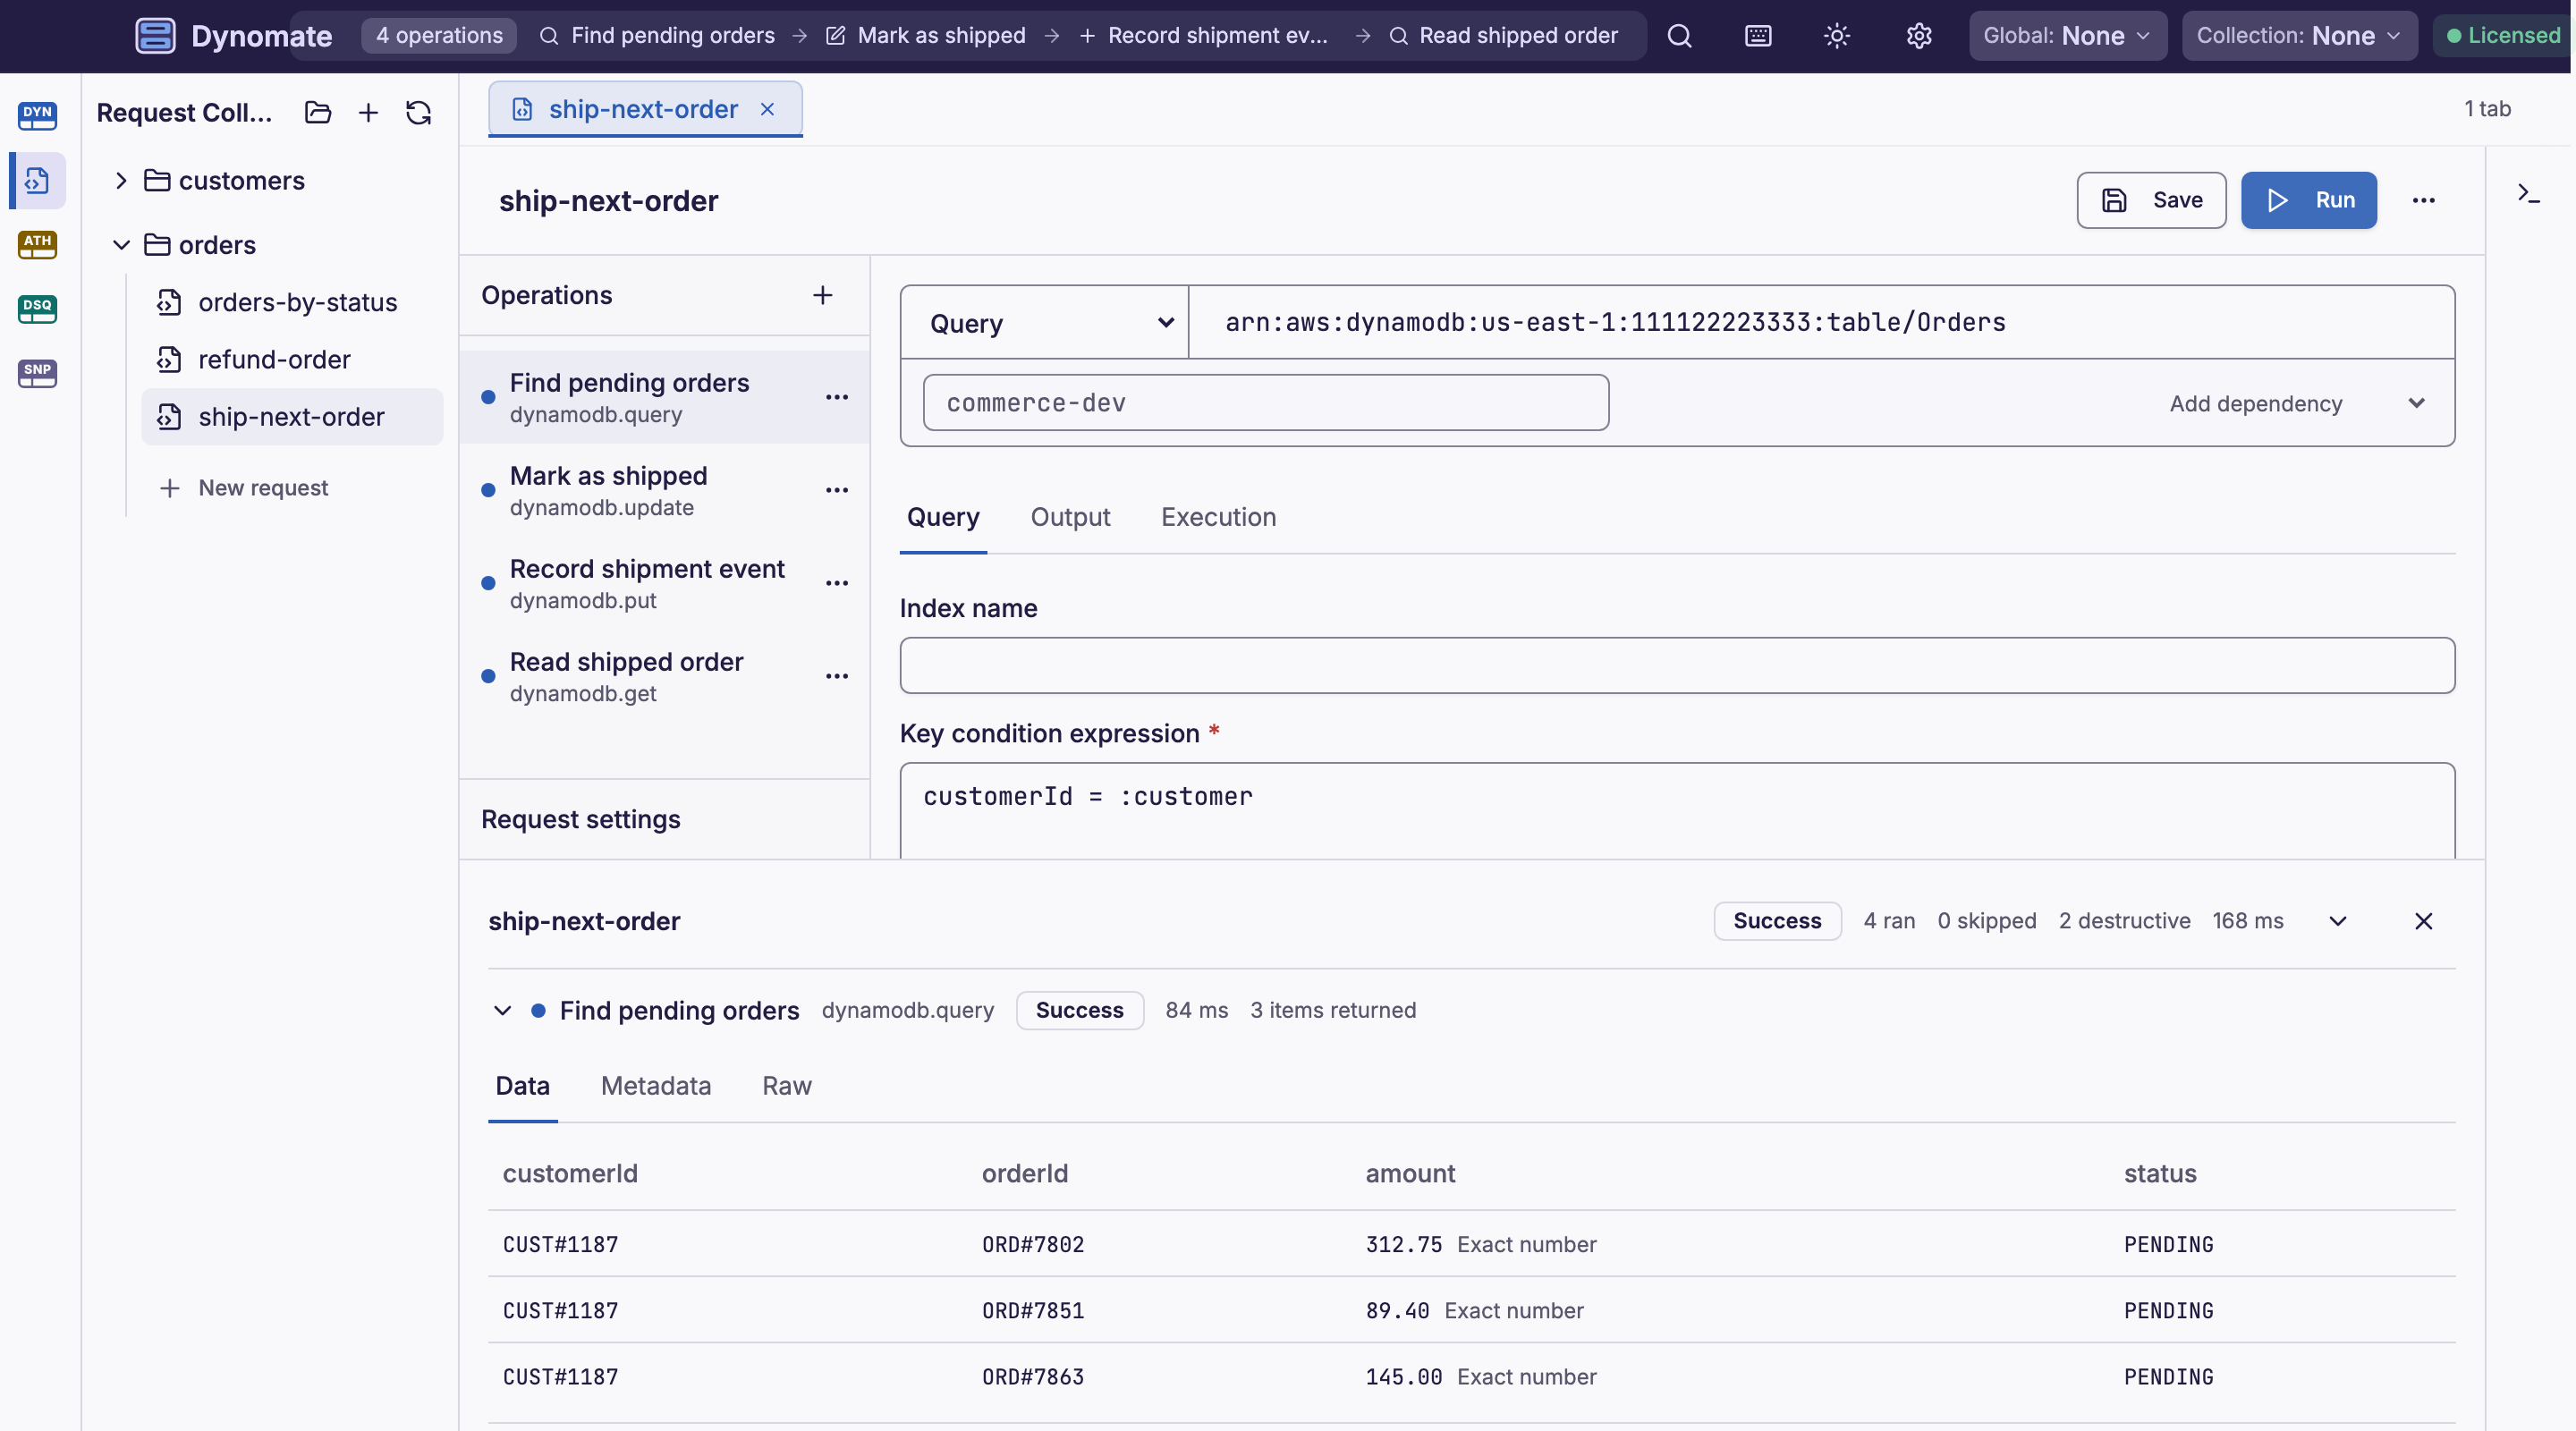The height and width of the screenshot is (1431, 2576).
Task: Select the Read shipped order operation
Action: (663, 676)
